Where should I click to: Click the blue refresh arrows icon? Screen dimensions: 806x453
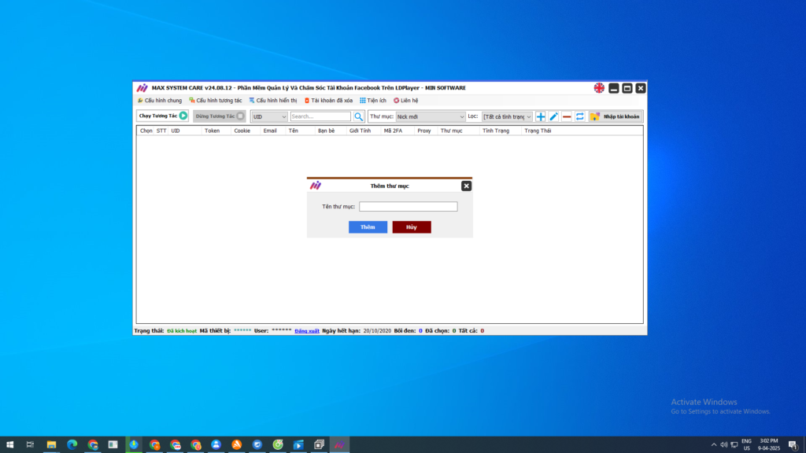580,116
